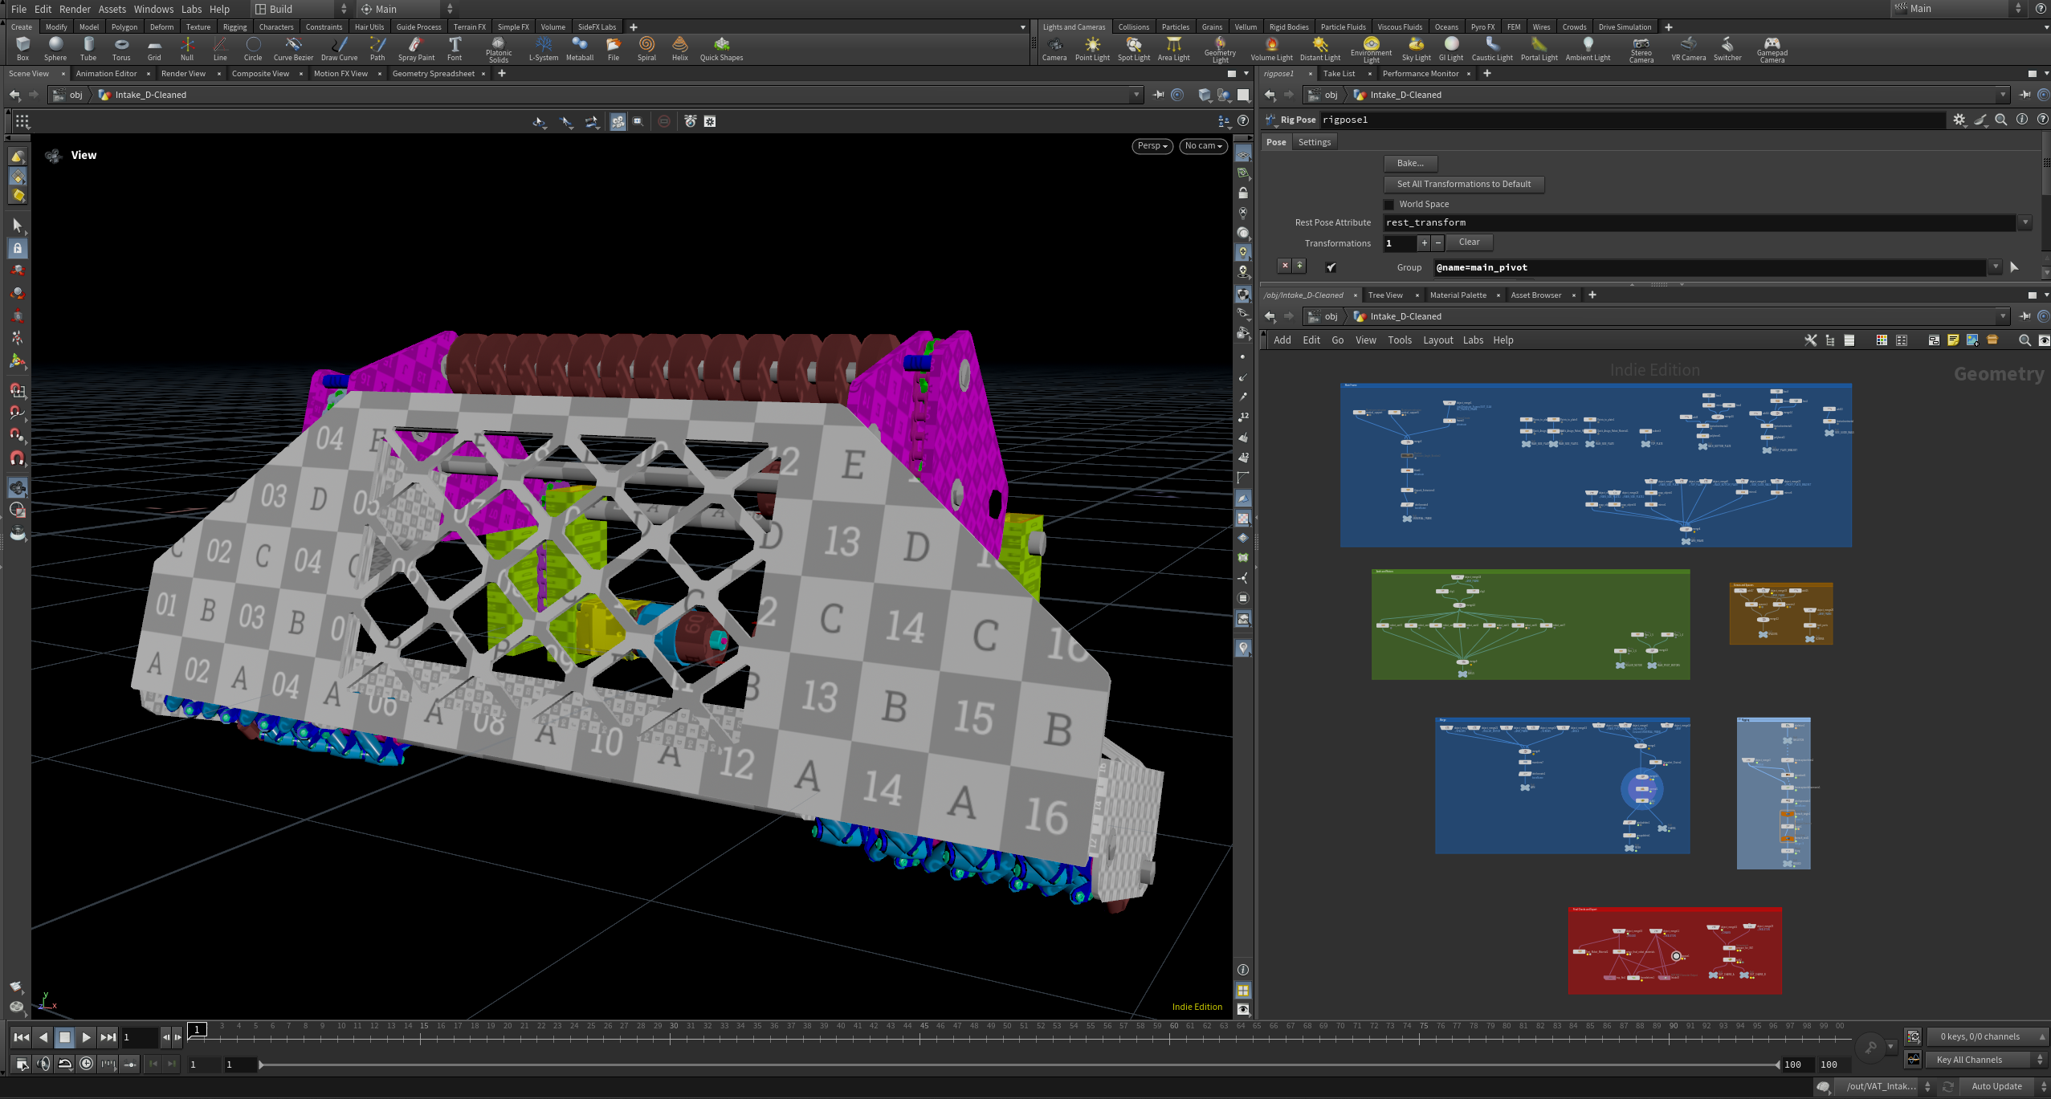This screenshot has height=1099, width=2051.
Task: Clear the transformations list
Action: coord(1469,242)
